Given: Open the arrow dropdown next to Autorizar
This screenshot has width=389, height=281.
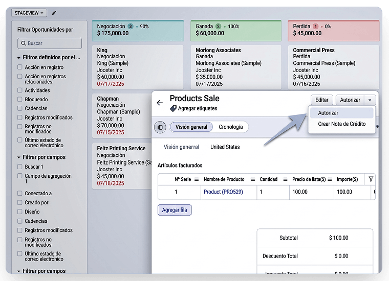Looking at the screenshot, I should pos(370,100).
